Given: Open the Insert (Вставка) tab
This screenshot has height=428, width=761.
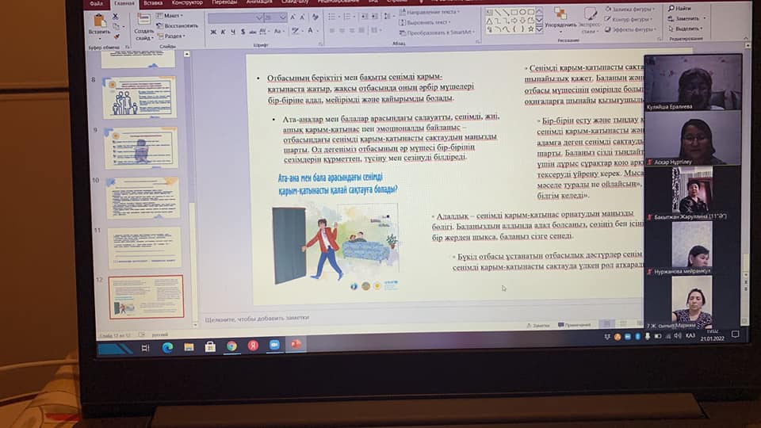Looking at the screenshot, I should point(153,3).
